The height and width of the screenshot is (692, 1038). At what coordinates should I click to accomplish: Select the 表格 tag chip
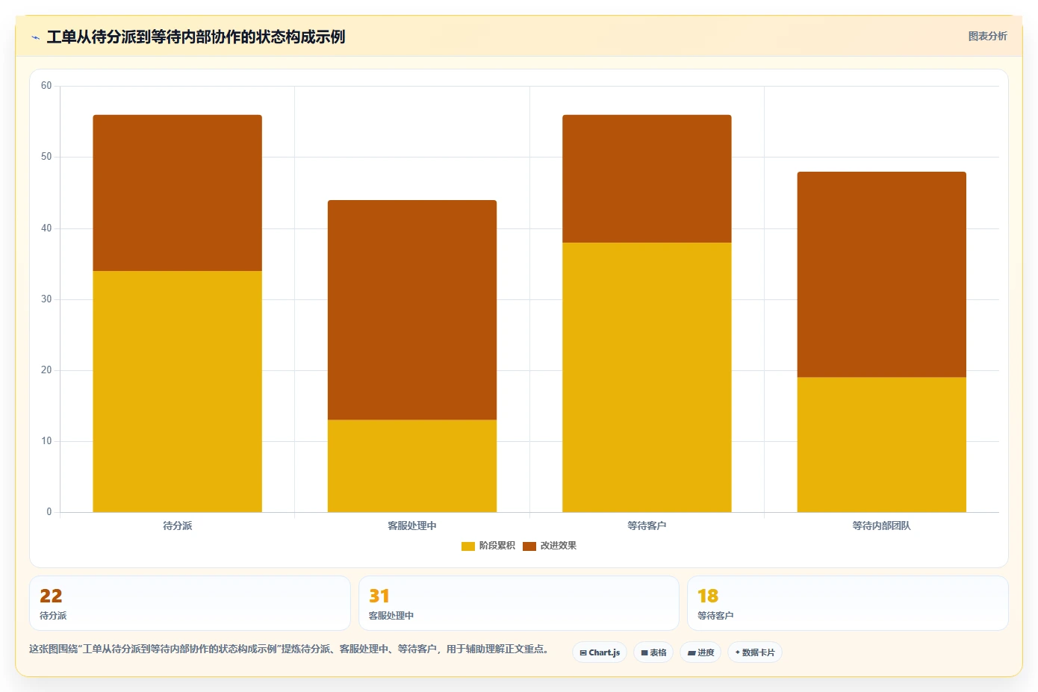653,652
